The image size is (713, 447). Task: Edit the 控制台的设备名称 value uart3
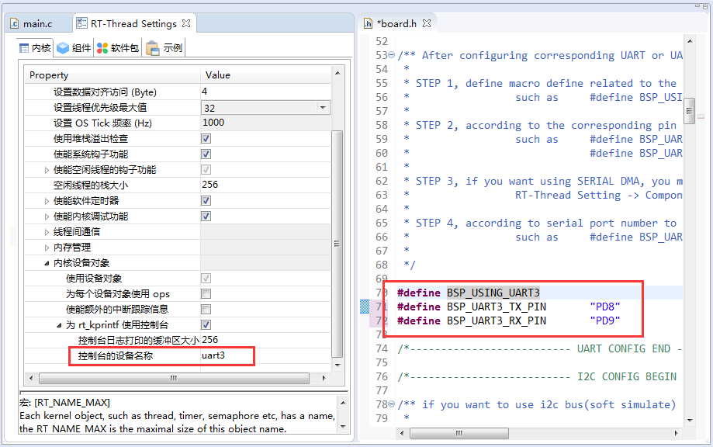[225, 356]
